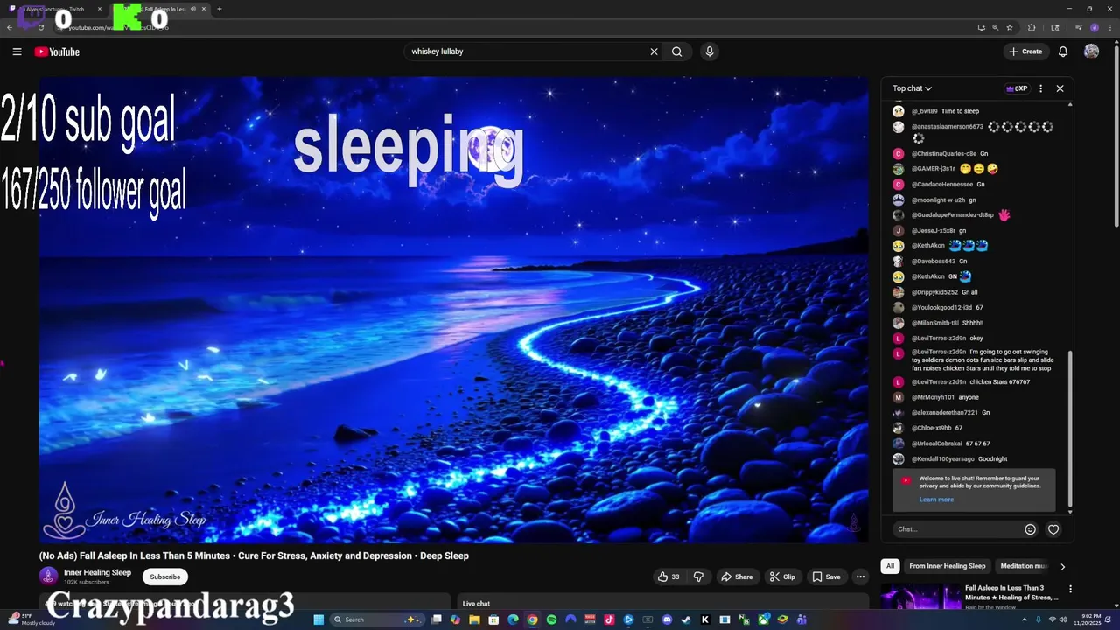1120x630 pixels.
Task: Open Steam from the taskbar
Action: pos(686,619)
